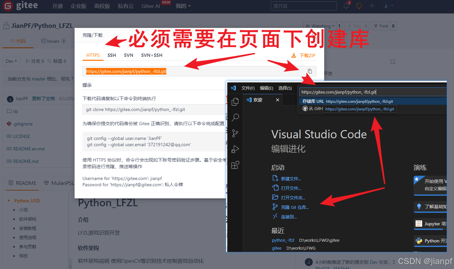Open the README tab
The image size is (454, 269).
tap(22, 183)
